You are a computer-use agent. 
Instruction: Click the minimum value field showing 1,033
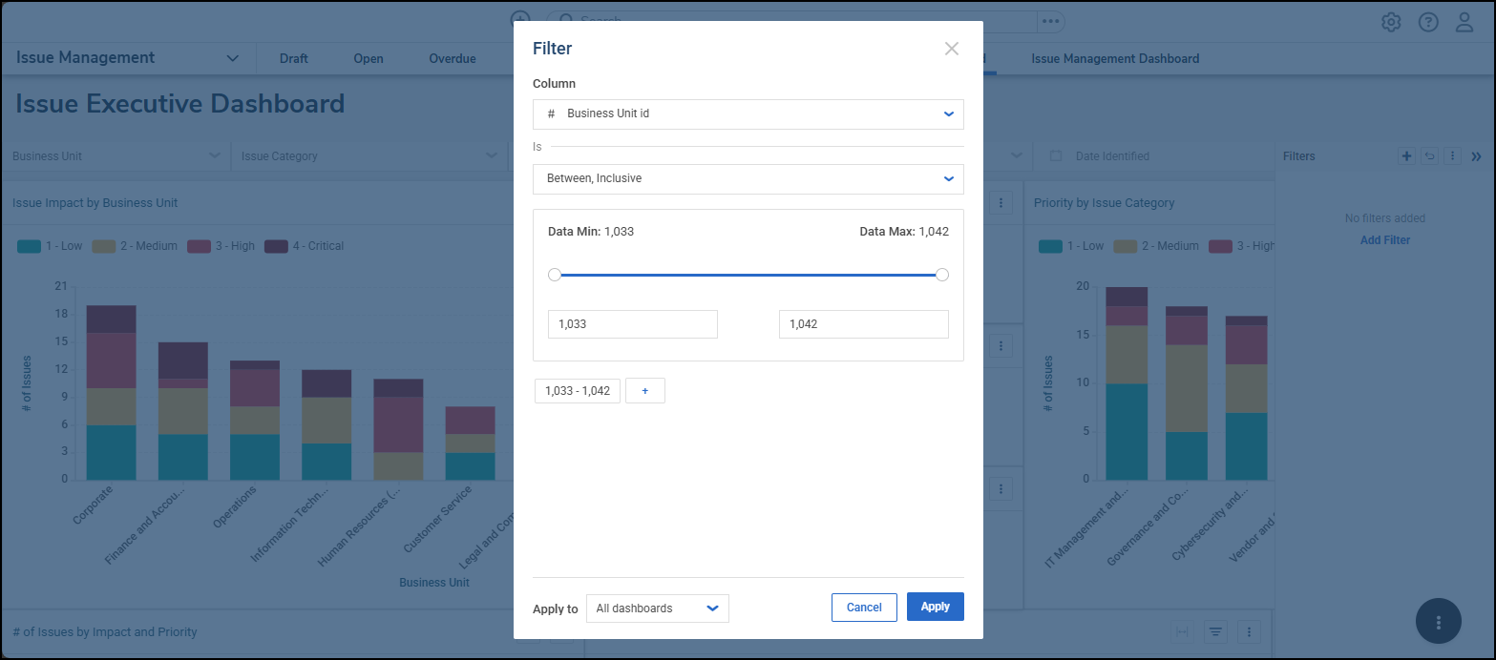(632, 324)
